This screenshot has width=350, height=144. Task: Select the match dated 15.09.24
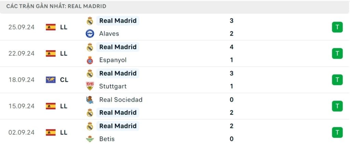22,106
